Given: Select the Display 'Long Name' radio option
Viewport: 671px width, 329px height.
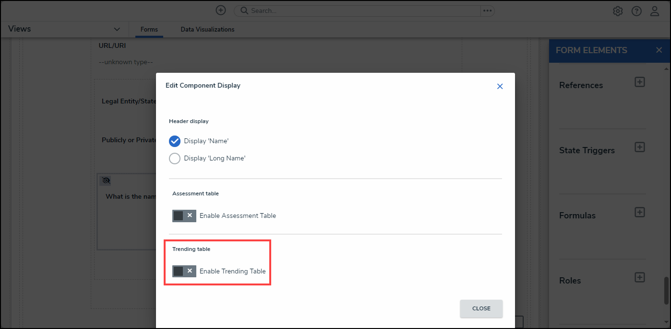Looking at the screenshot, I should (175, 158).
